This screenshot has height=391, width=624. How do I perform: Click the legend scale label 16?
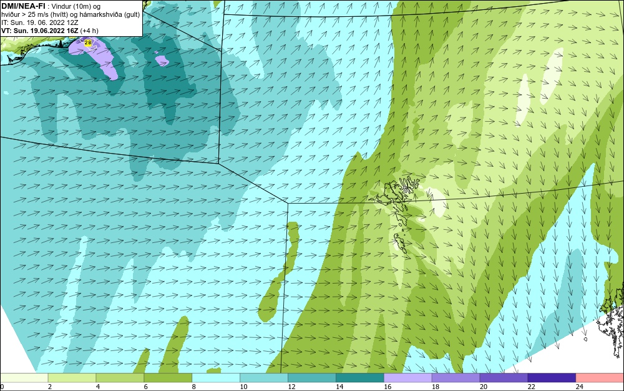click(388, 387)
